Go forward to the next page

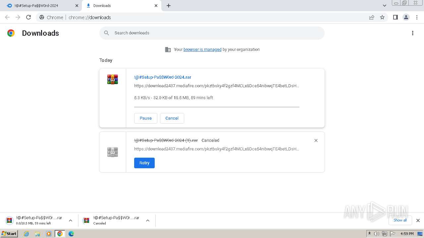coord(18,17)
